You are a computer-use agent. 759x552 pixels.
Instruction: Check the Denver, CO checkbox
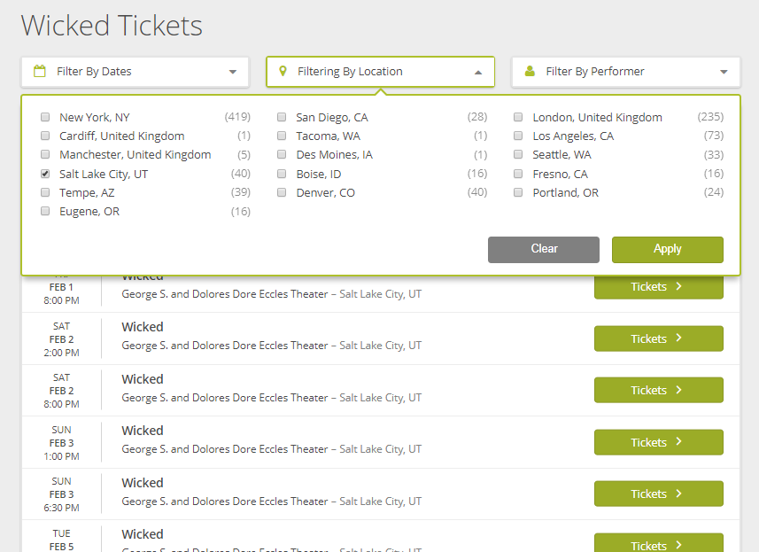(282, 192)
